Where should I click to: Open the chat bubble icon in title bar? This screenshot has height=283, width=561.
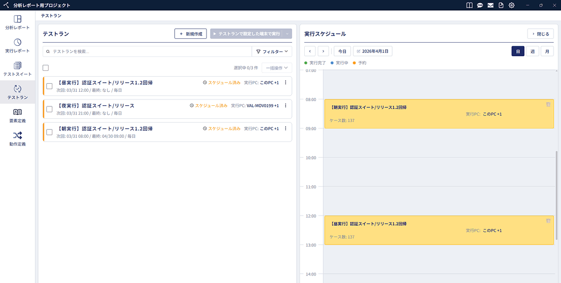tap(480, 5)
